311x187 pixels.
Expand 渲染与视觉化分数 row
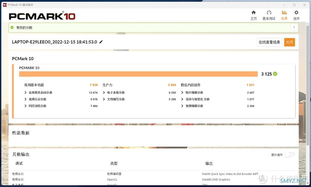click(x=182, y=99)
